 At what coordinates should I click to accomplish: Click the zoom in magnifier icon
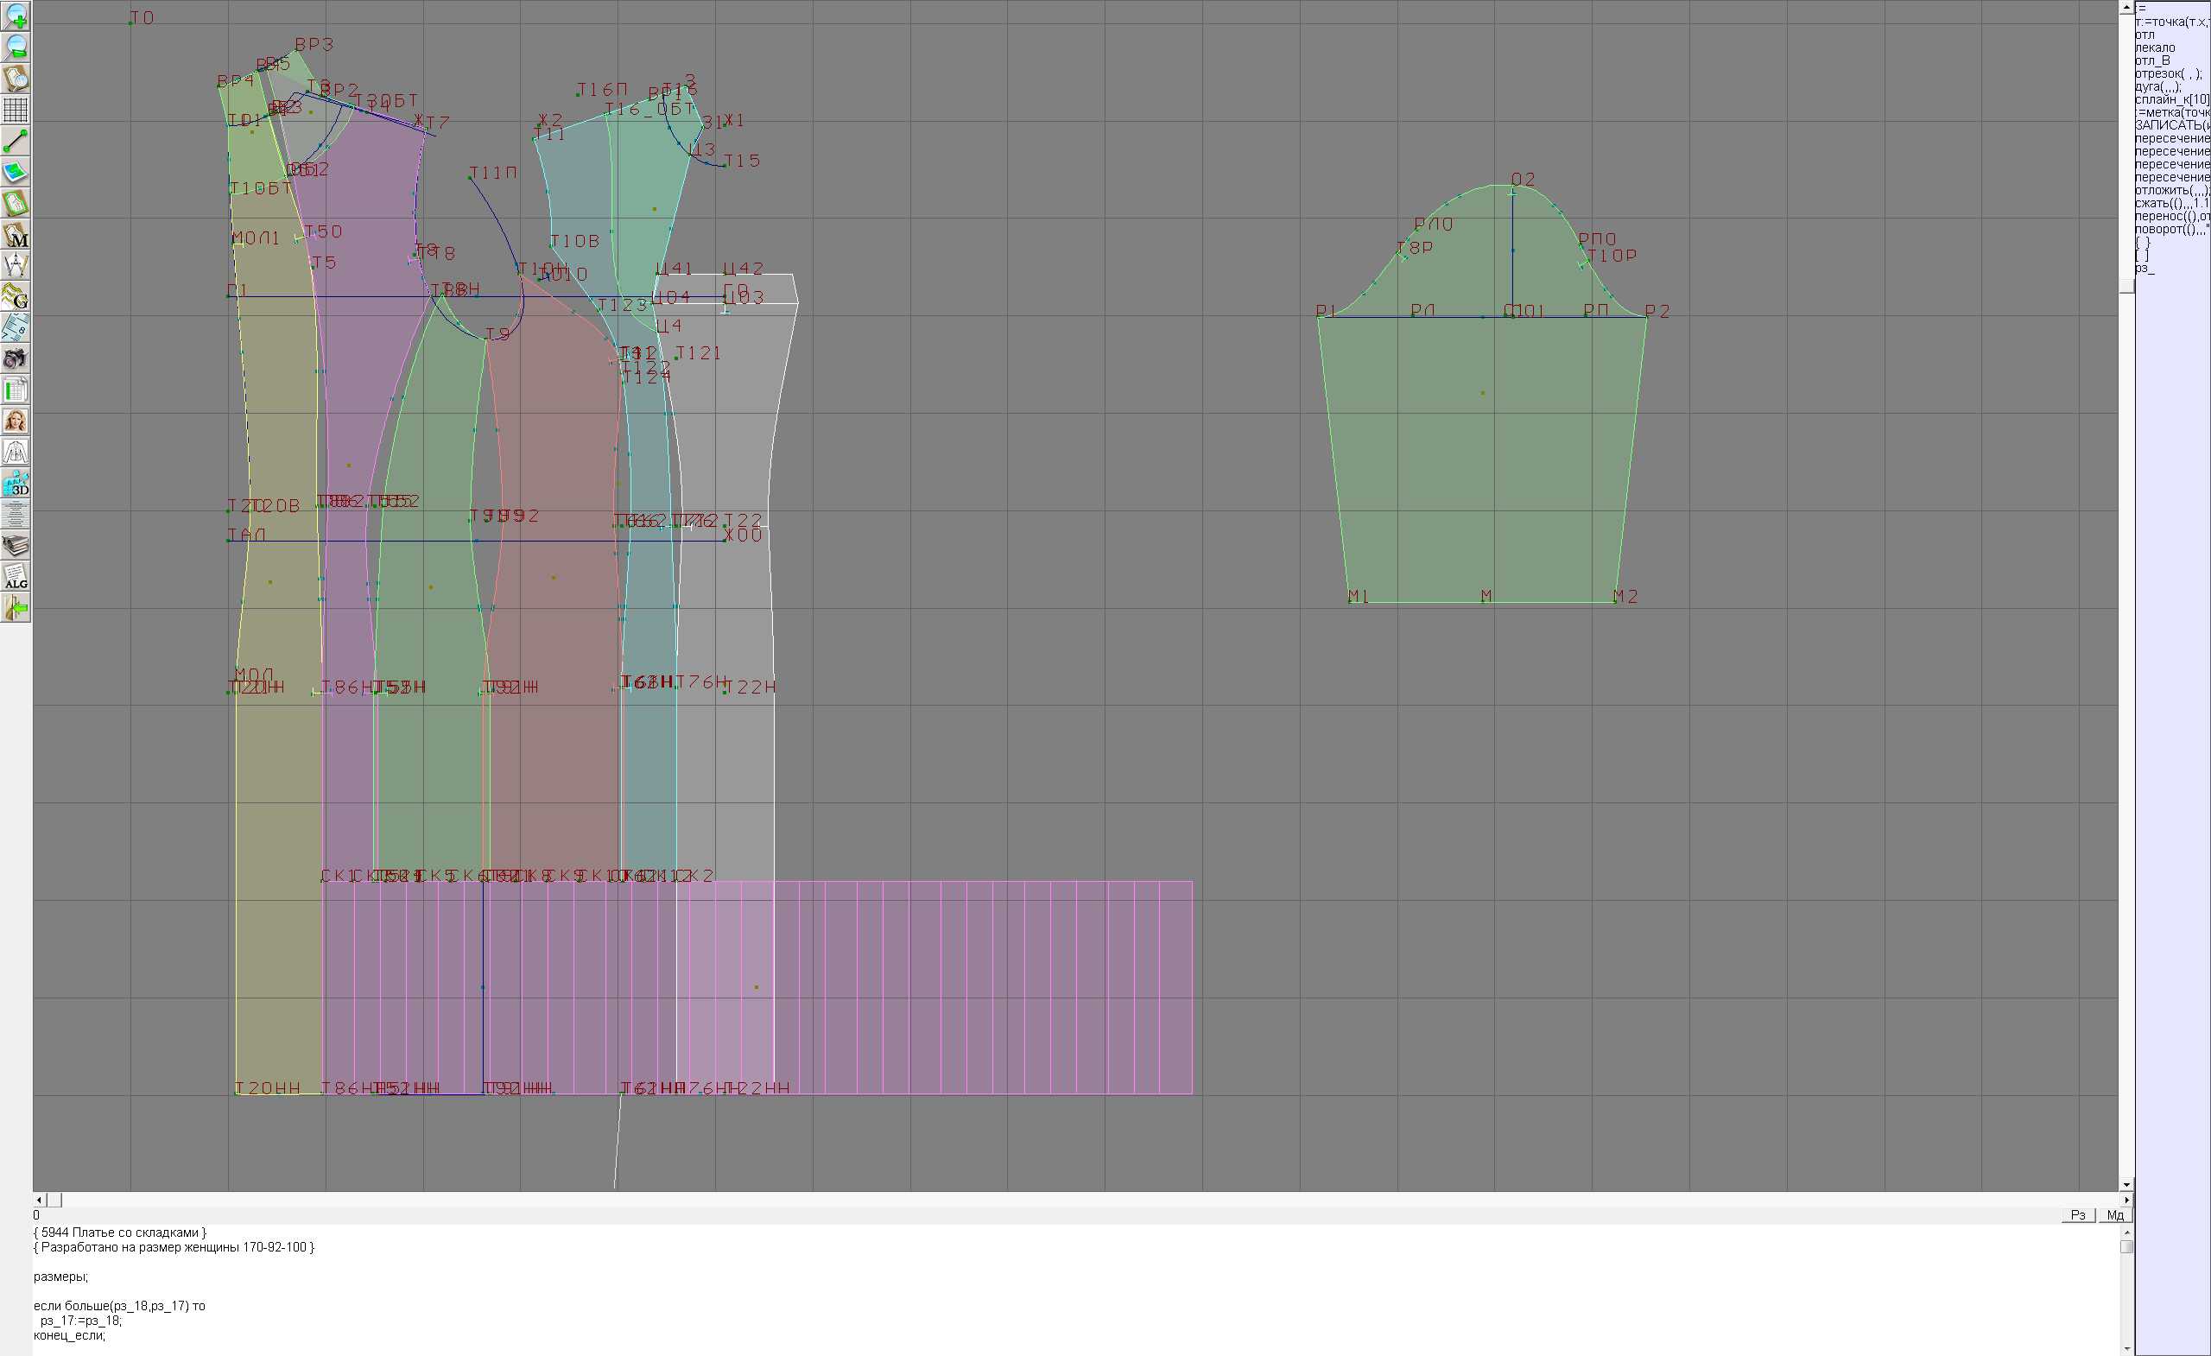(x=16, y=16)
